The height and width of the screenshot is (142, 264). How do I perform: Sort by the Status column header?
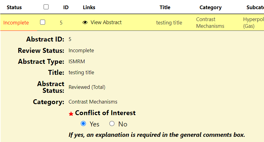tap(14, 7)
